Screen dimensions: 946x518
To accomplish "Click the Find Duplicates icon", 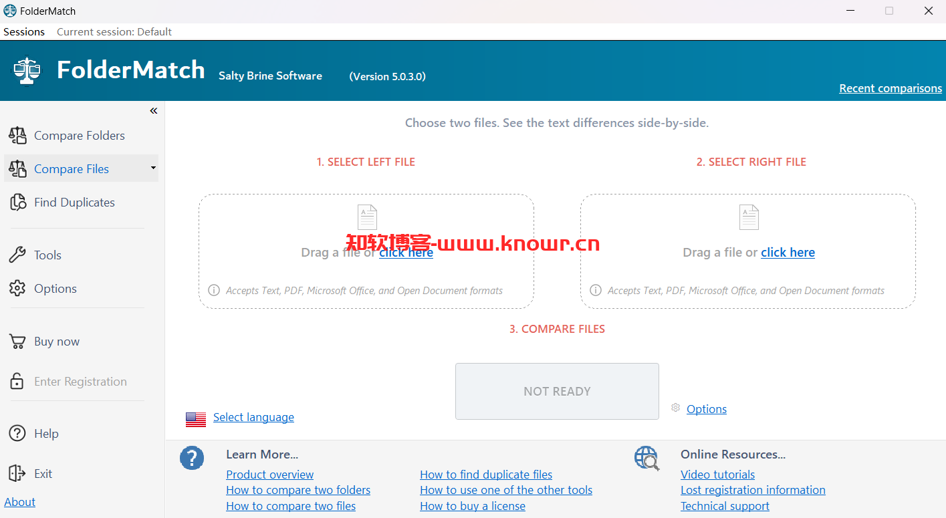I will click(x=17, y=203).
